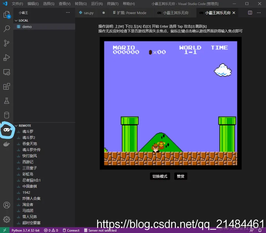This screenshot has height=233, width=266.
Task: Select 魂斗罗2 in the REMOTE list
Action: point(44,138)
